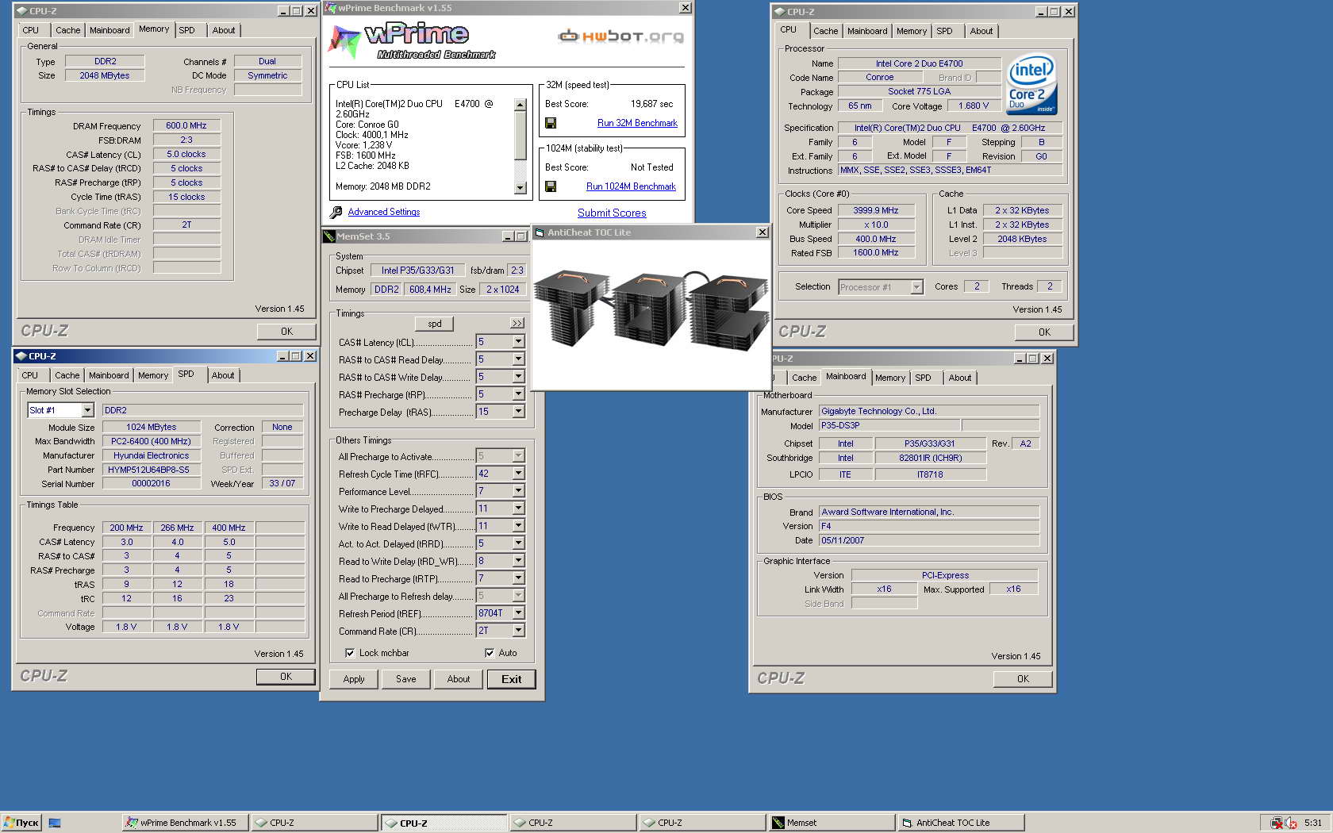Open the Processor #1 selection dropdown

pyautogui.click(x=916, y=287)
